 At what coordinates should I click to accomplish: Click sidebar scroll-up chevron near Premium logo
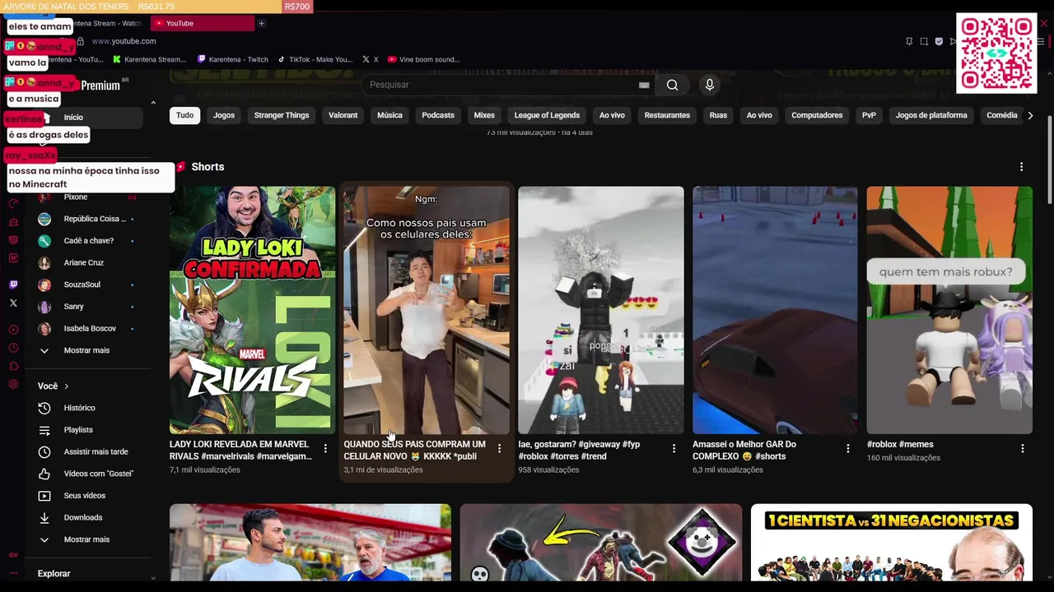click(x=153, y=103)
